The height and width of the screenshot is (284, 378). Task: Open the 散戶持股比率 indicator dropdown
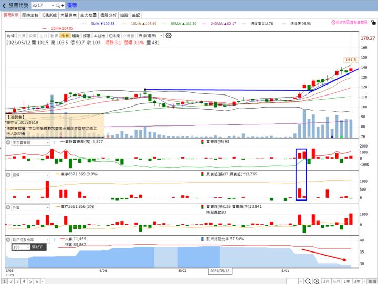(31, 240)
